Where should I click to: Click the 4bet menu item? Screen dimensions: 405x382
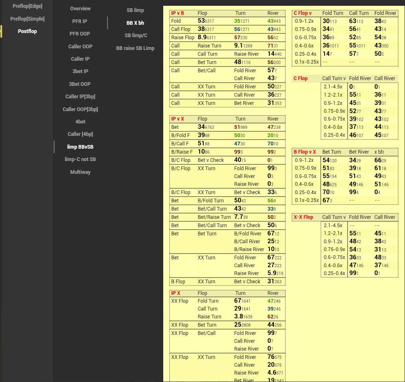coord(80,122)
